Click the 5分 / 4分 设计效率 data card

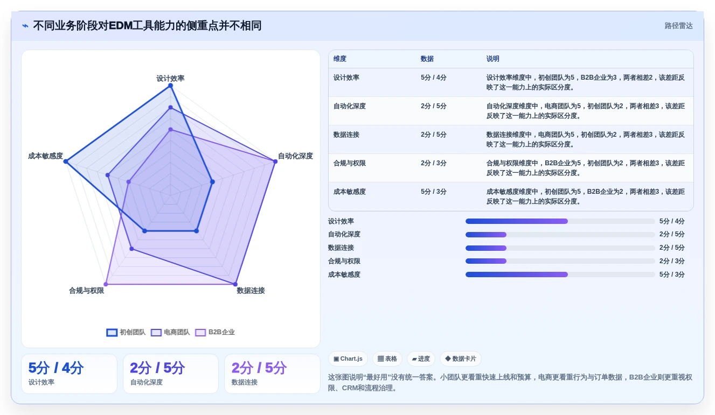[x=69, y=374]
